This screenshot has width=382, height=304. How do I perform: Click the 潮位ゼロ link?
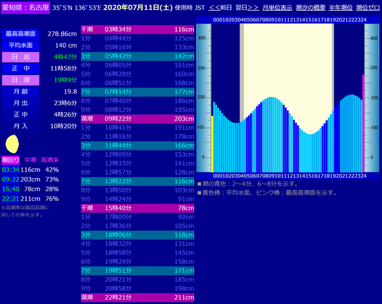pos(368,7)
